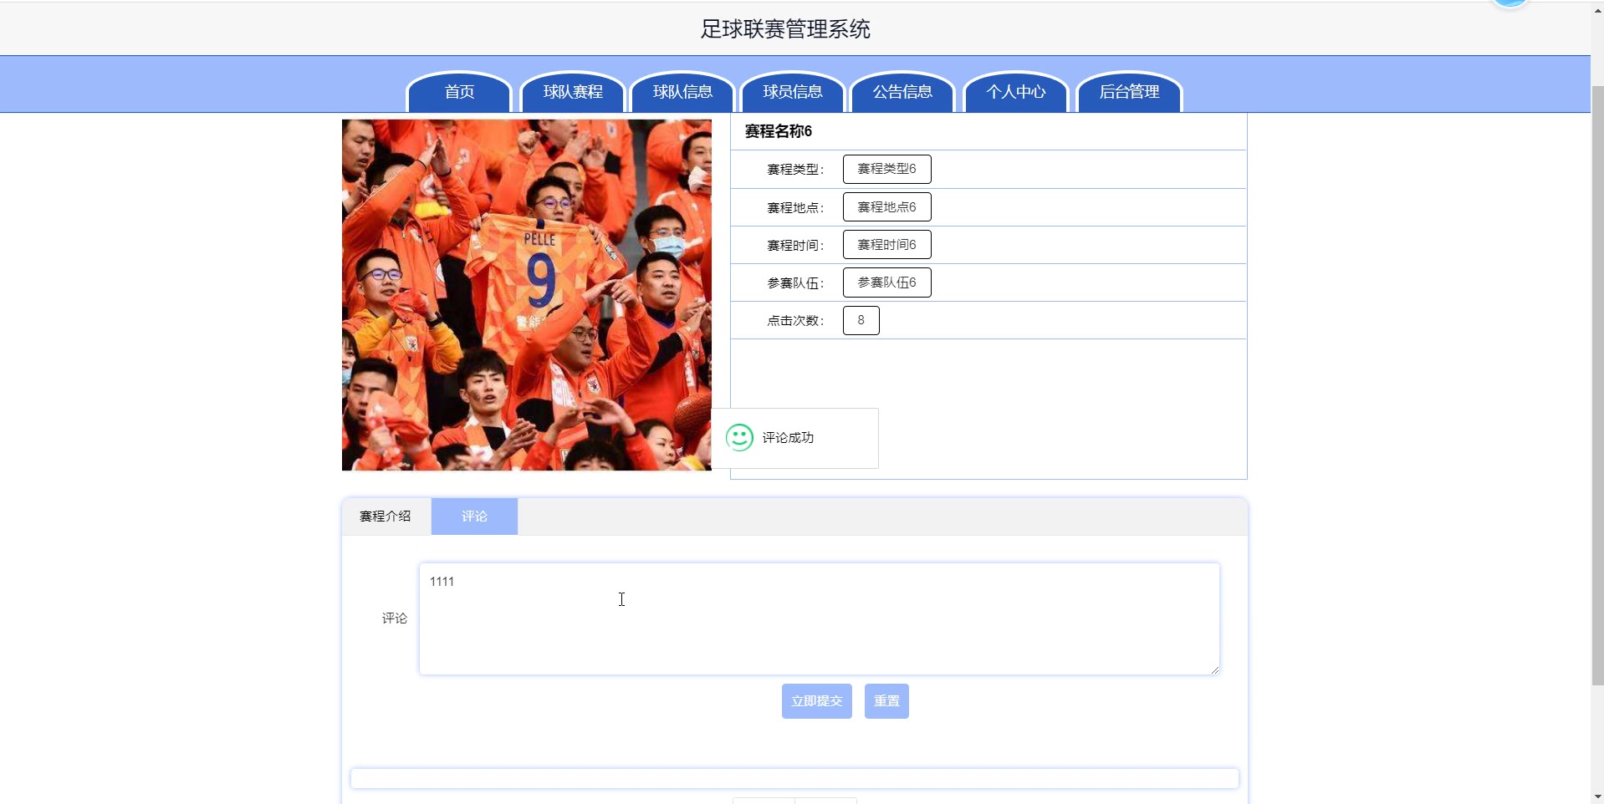1604x804 pixels.
Task: Click the 赛程类型6 value box
Action: pyautogui.click(x=886, y=169)
